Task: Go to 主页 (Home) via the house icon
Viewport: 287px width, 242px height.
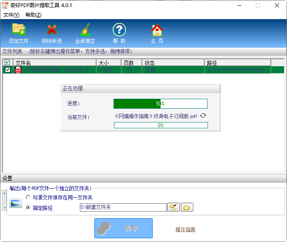Action: pos(157,30)
